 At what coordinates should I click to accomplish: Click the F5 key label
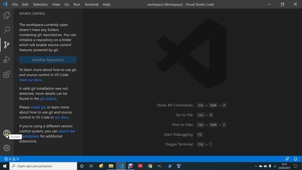tap(200, 135)
